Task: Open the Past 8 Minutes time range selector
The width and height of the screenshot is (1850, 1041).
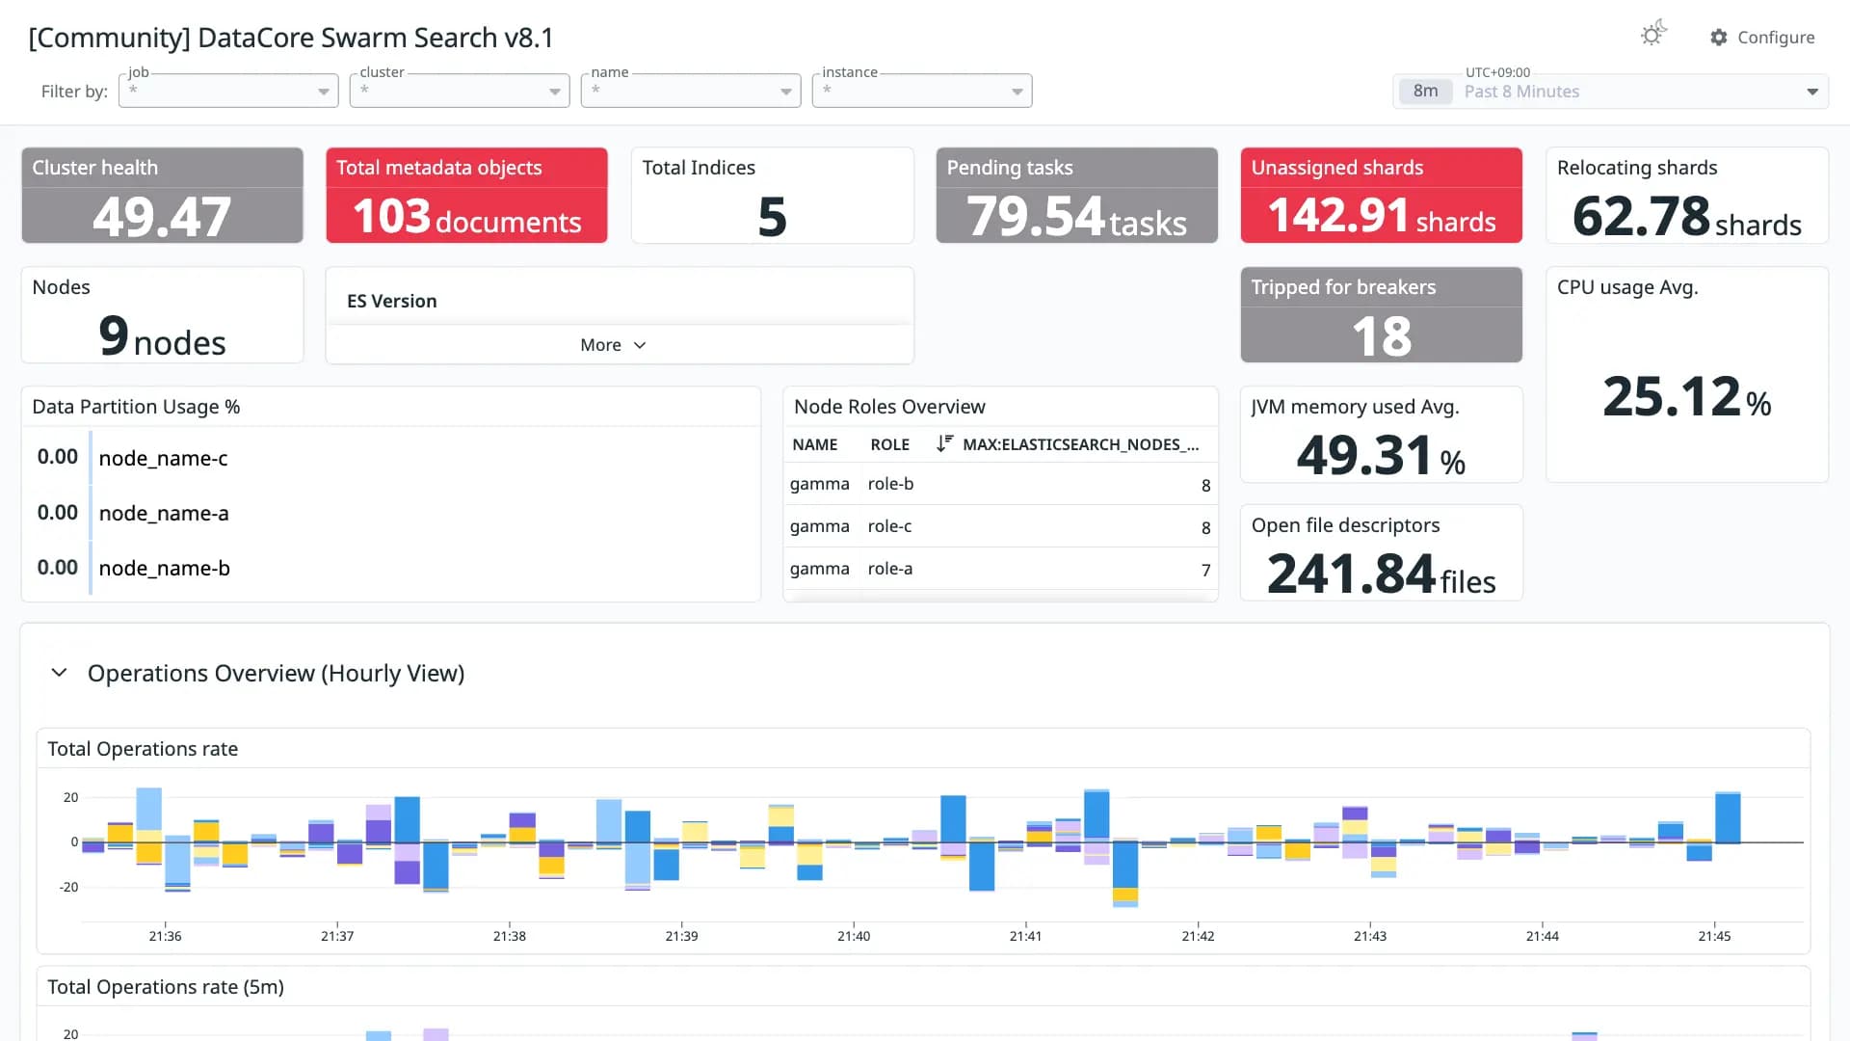Action: pyautogui.click(x=1610, y=92)
